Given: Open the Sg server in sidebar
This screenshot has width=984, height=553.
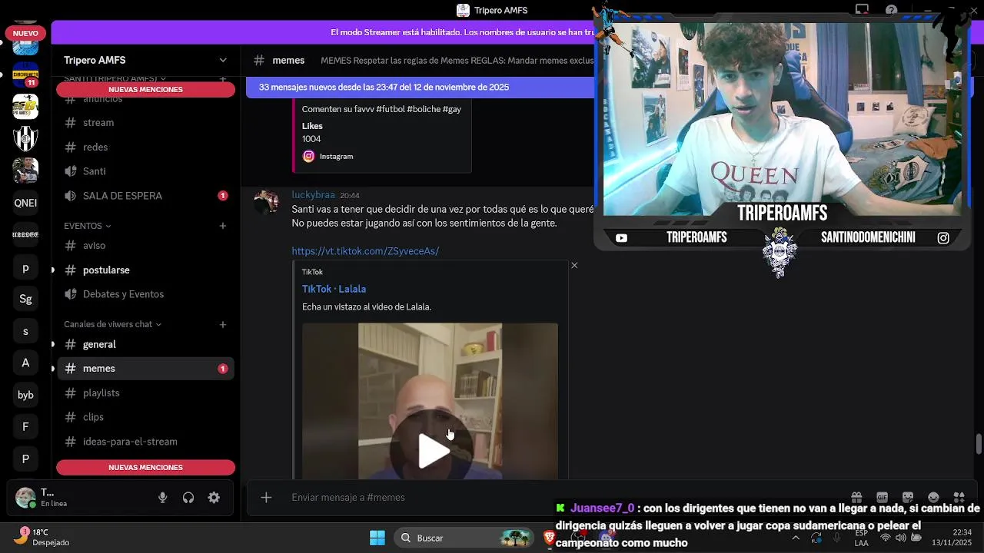Looking at the screenshot, I should coord(25,299).
